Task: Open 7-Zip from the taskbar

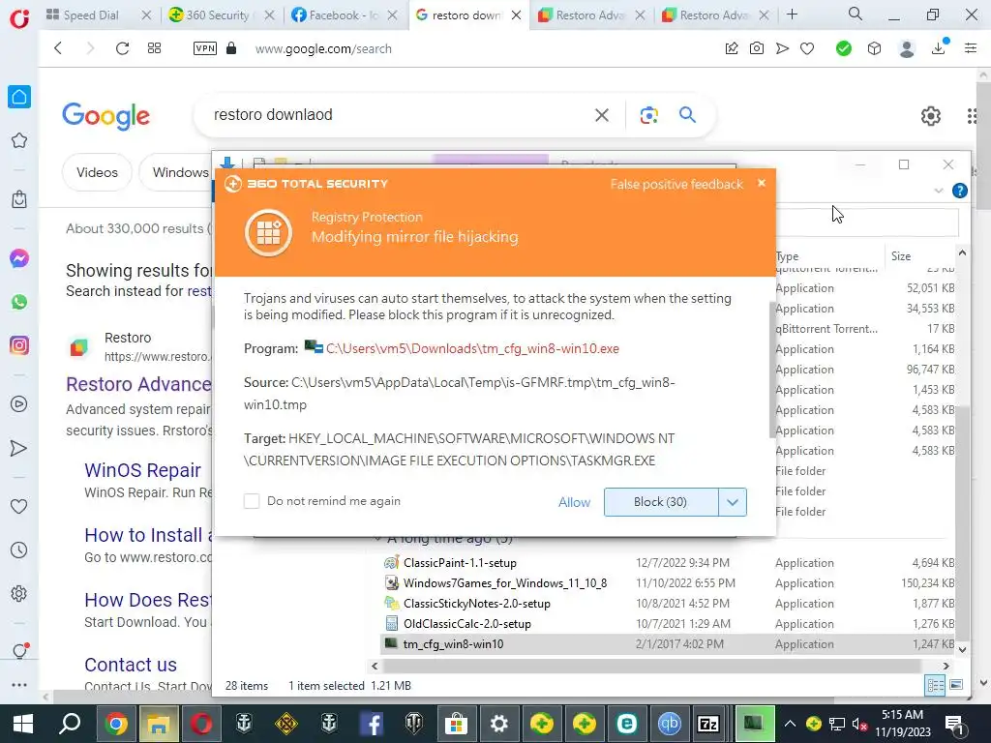Action: click(708, 724)
